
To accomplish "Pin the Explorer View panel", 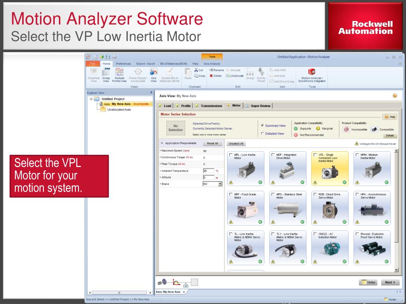I will pos(151,93).
